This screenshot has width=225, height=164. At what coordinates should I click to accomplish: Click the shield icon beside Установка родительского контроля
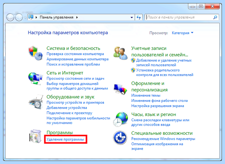tap(133, 70)
